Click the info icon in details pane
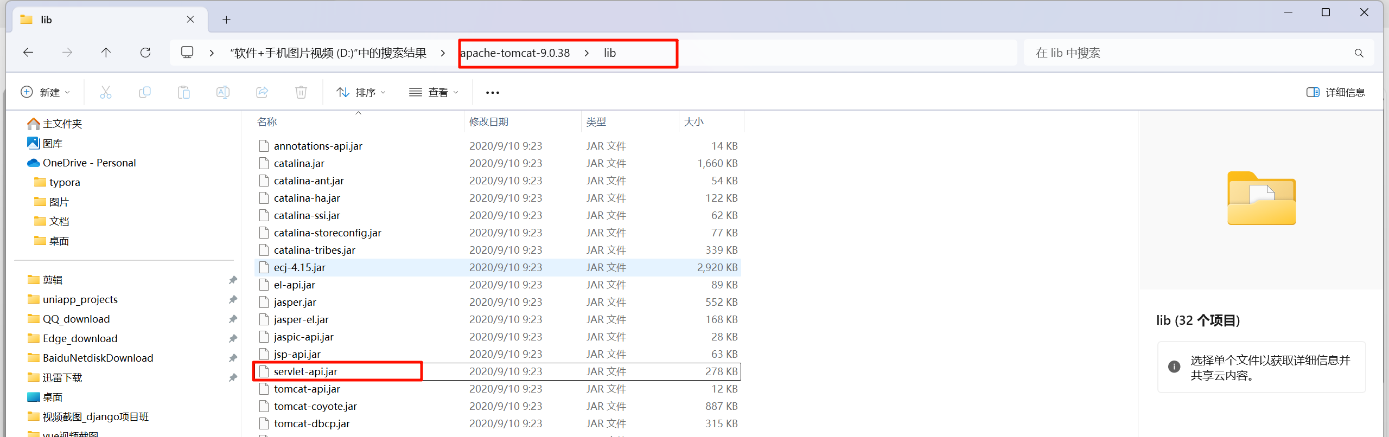This screenshot has width=1389, height=437. 1174,367
